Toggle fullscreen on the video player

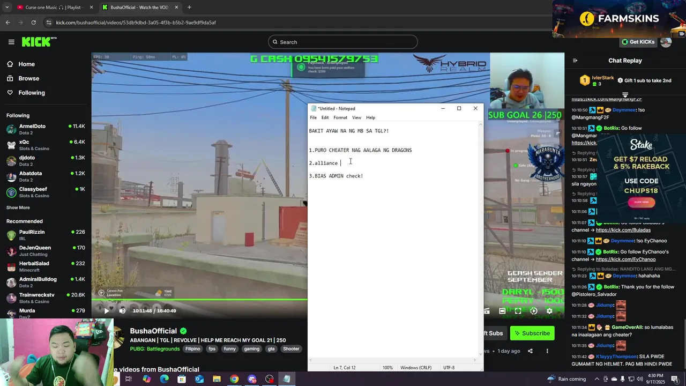pos(518,311)
